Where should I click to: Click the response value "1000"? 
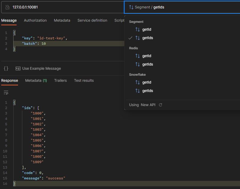tap(37, 113)
